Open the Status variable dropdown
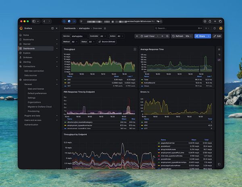This screenshot has height=187, width=242. (x=92, y=42)
